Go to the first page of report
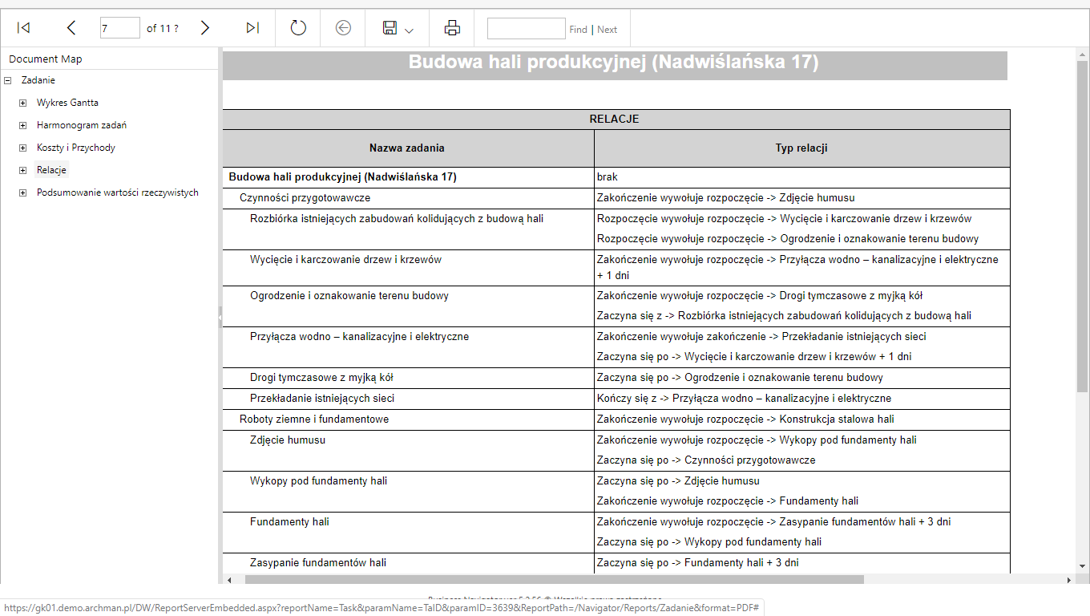This screenshot has width=1090, height=616. point(24,28)
